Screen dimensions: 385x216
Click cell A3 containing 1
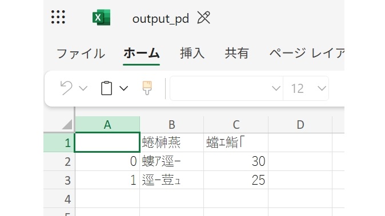(x=107, y=180)
